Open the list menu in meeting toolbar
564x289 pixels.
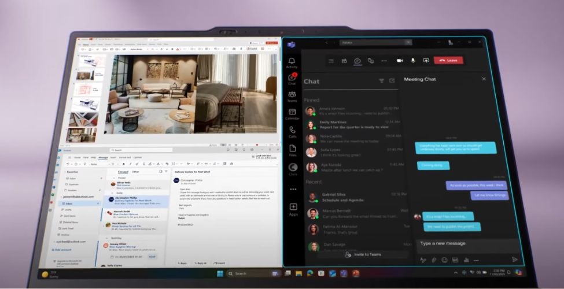click(331, 61)
